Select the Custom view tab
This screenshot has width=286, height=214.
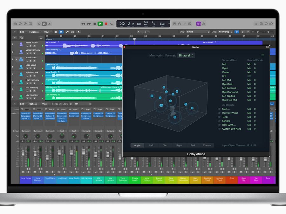coord(207,146)
